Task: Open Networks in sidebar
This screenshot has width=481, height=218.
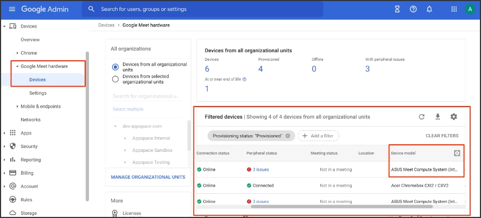Action: [x=30, y=119]
